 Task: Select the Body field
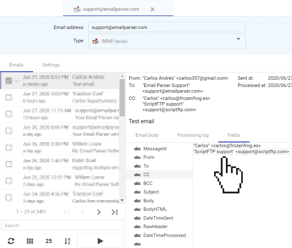pyautogui.click(x=160, y=201)
